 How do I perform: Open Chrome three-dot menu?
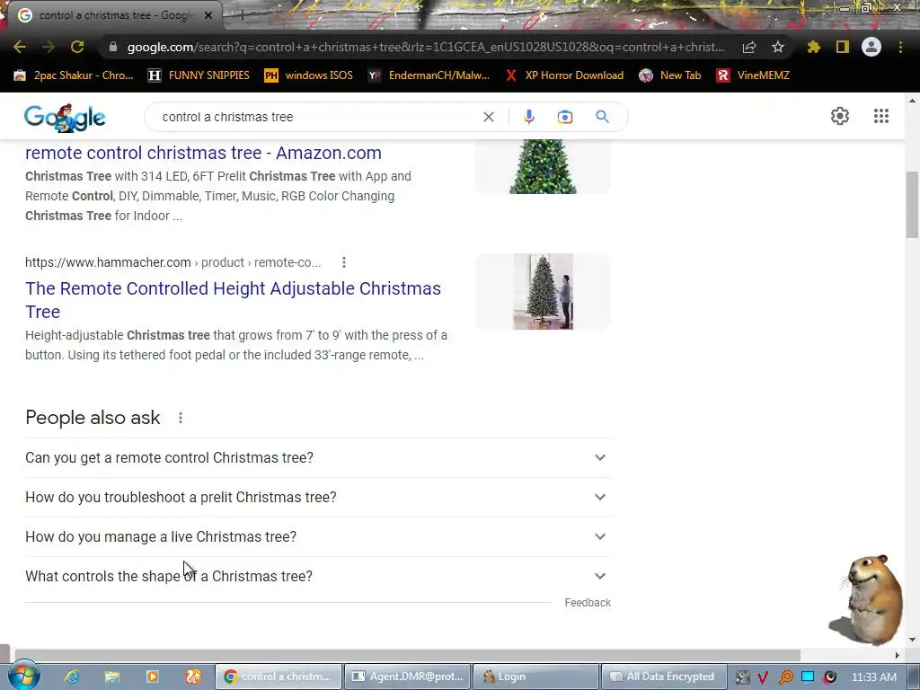[900, 47]
